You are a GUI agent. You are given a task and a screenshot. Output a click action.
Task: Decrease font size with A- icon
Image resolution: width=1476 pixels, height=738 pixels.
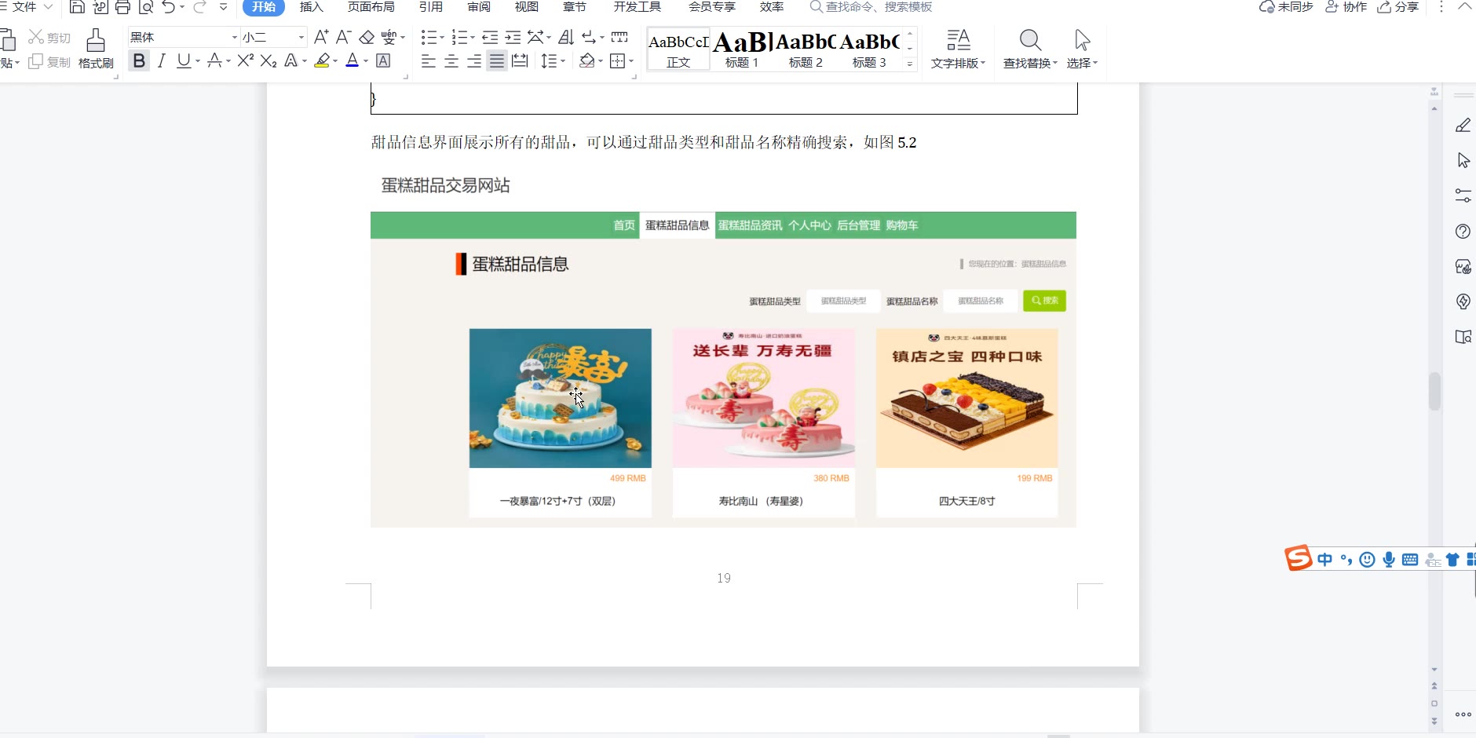[x=343, y=37]
